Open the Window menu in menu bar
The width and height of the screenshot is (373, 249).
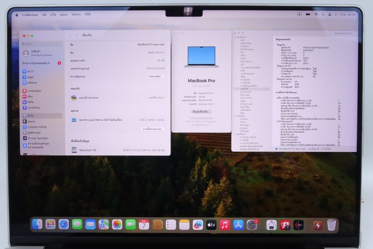[76, 15]
